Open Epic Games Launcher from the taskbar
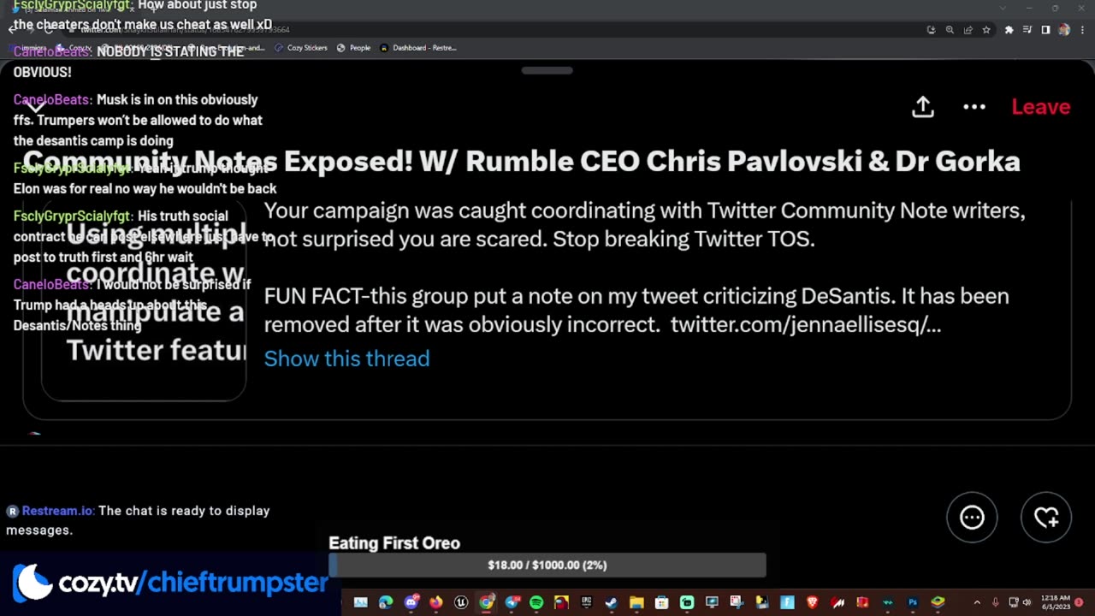1095x616 pixels. (x=586, y=602)
